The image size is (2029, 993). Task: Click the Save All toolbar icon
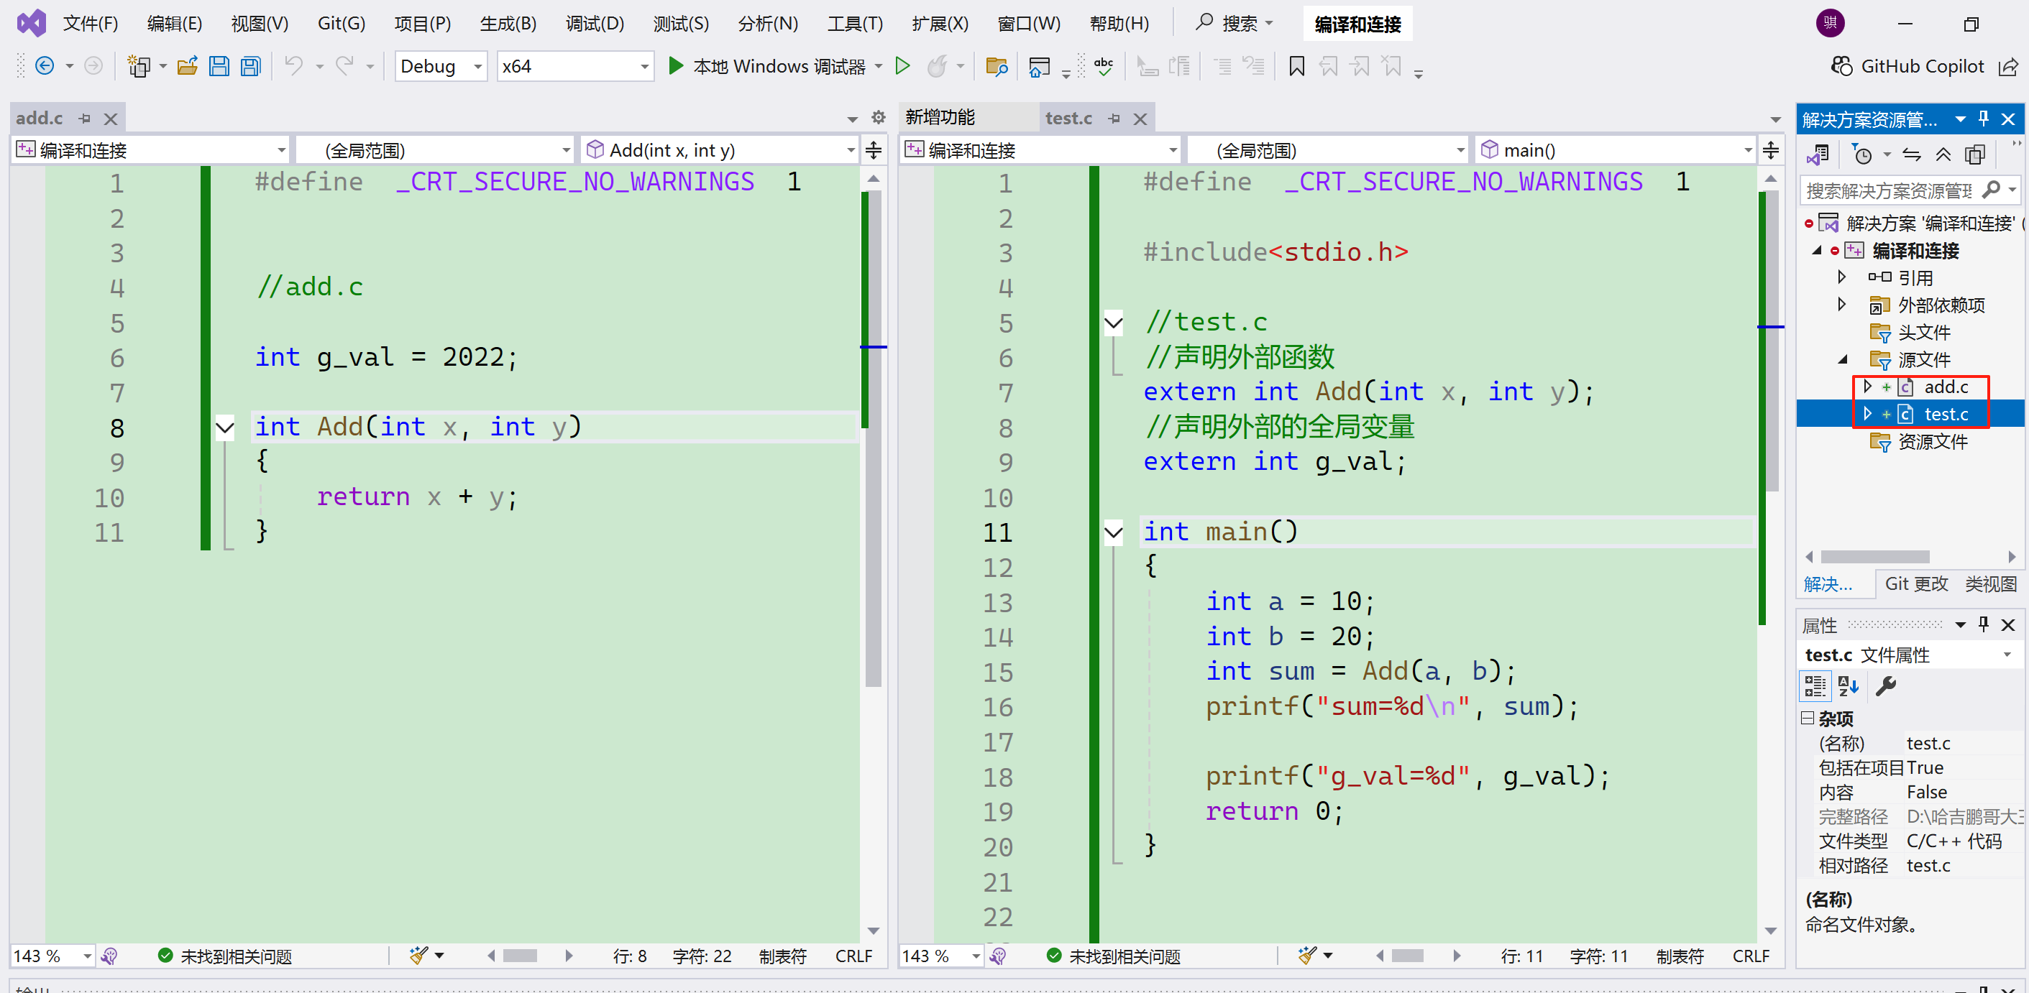[250, 67]
